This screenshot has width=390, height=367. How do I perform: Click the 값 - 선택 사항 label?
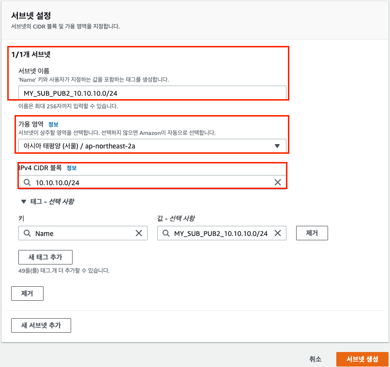point(176,219)
